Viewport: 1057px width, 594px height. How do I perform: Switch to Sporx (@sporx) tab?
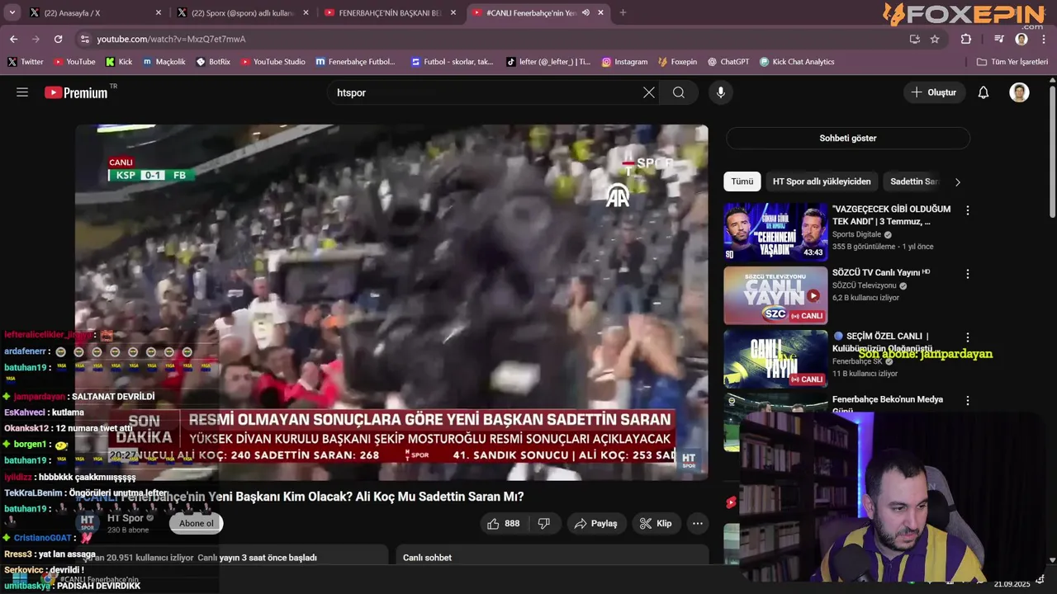(x=243, y=12)
